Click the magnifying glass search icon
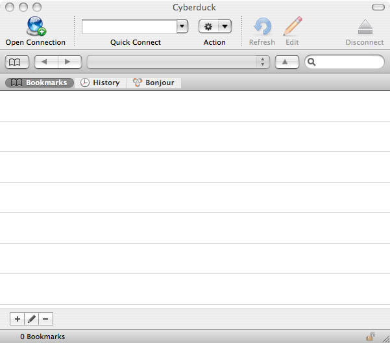 [x=311, y=62]
